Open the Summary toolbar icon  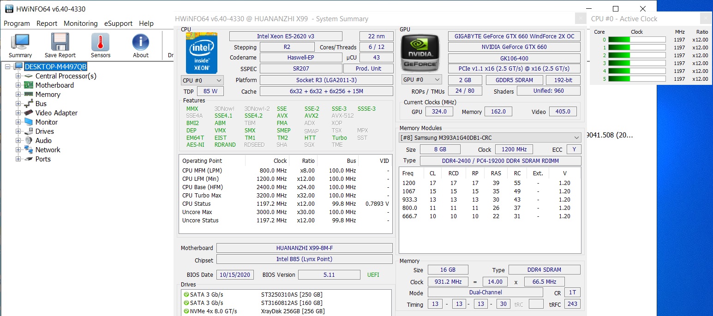pyautogui.click(x=20, y=42)
